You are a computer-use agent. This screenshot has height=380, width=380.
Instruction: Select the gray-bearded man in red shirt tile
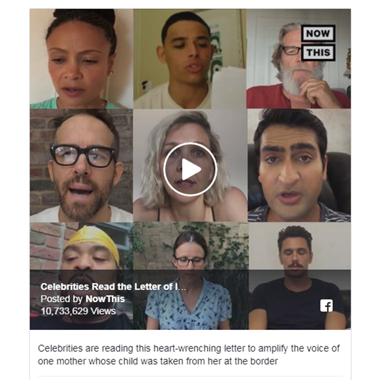point(298,59)
